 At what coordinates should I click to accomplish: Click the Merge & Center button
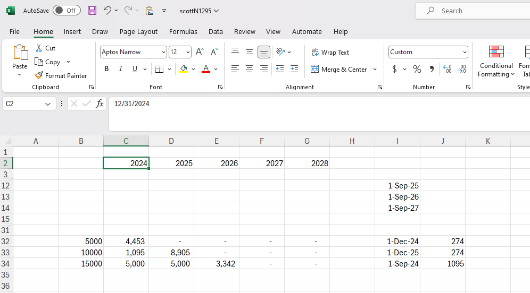(x=339, y=69)
